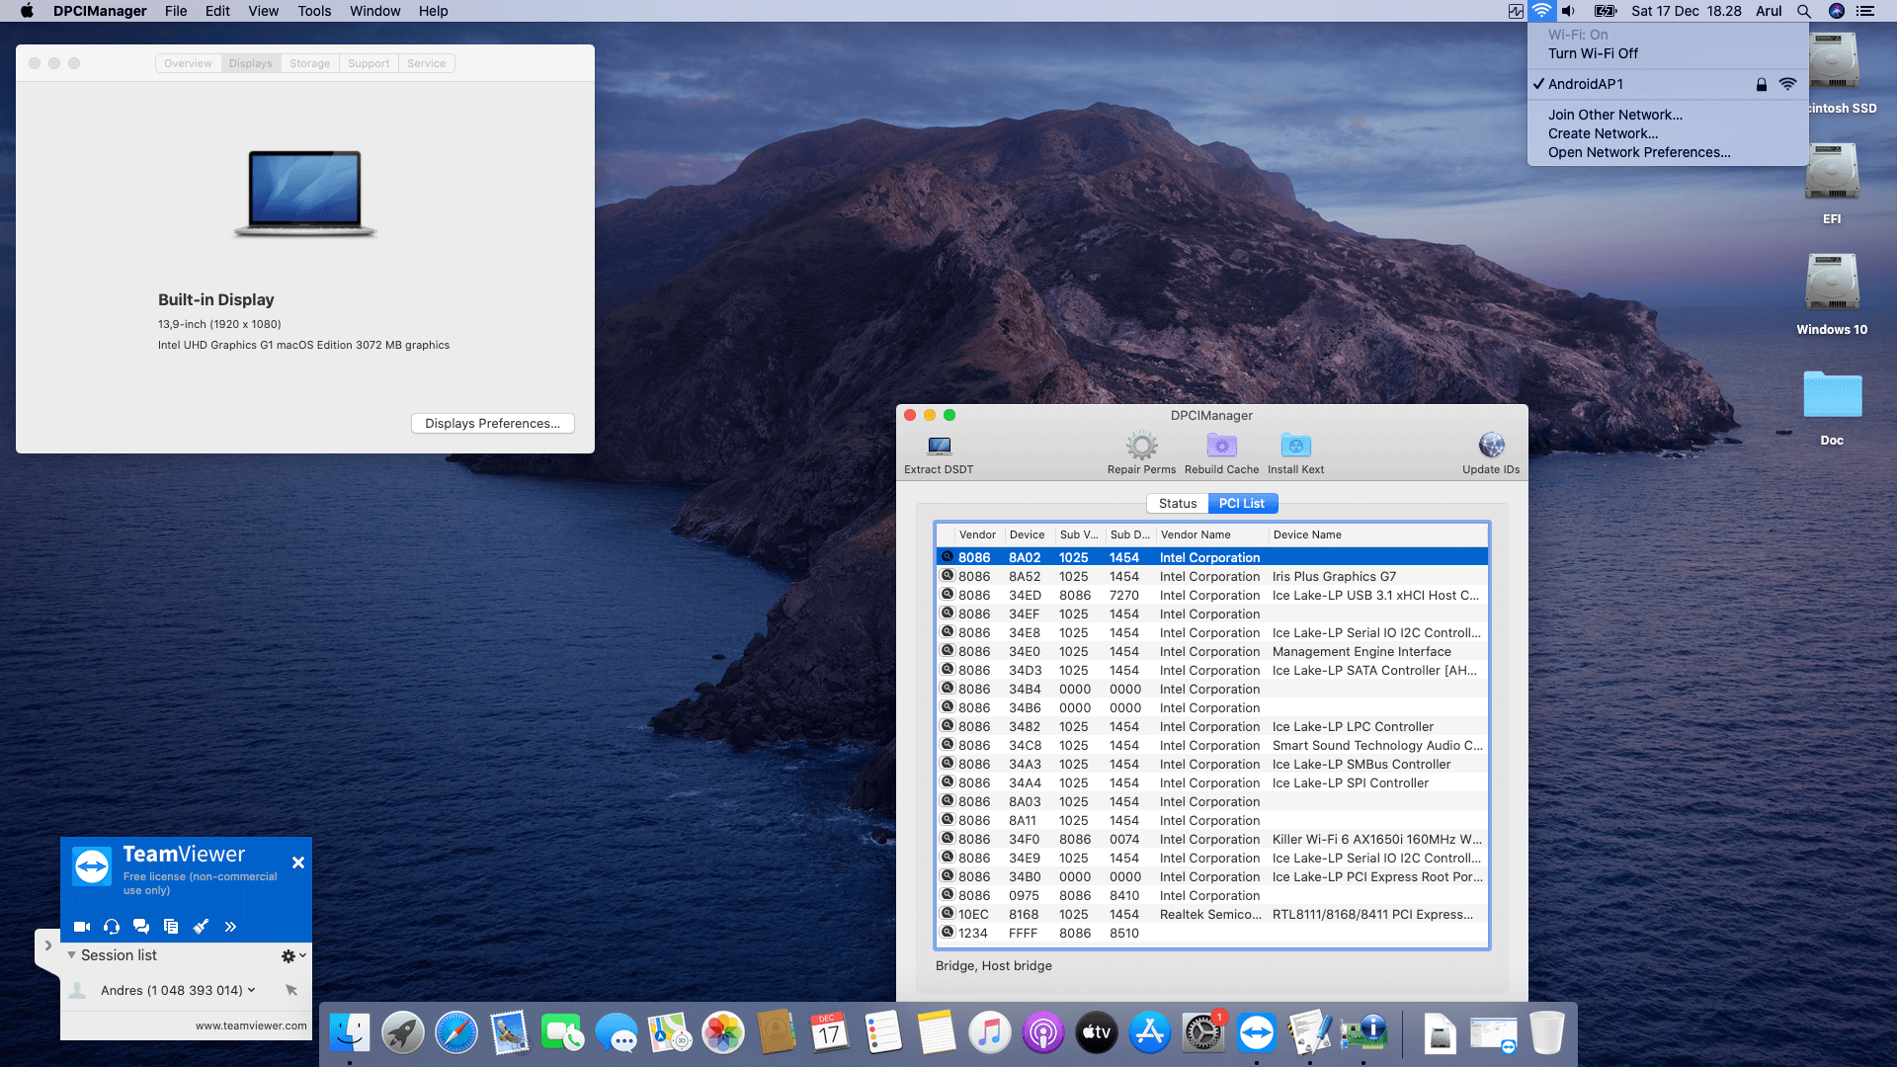The width and height of the screenshot is (1897, 1067).
Task: Open the Tools menu
Action: click(x=314, y=11)
